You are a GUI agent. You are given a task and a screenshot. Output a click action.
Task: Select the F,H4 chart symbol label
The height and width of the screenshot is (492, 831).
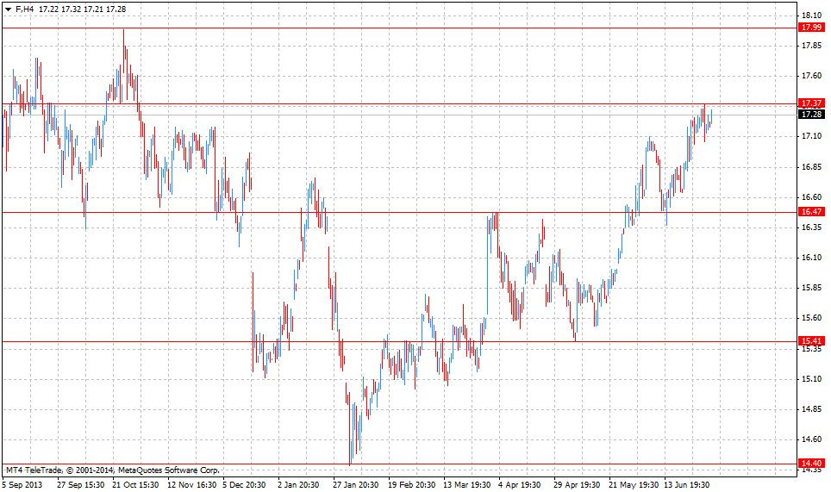(x=25, y=9)
